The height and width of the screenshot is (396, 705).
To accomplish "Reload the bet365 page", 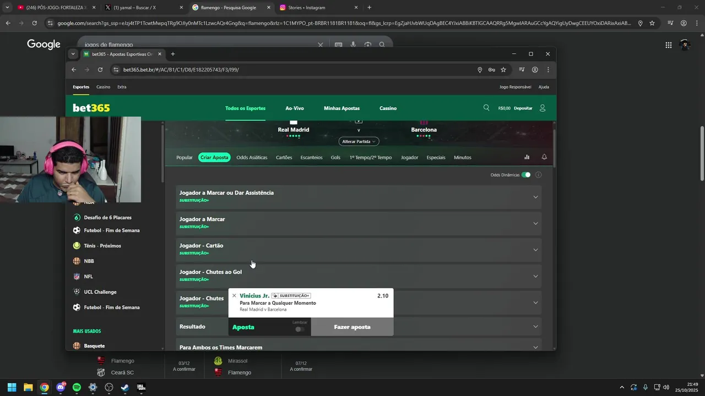I will pyautogui.click(x=100, y=70).
